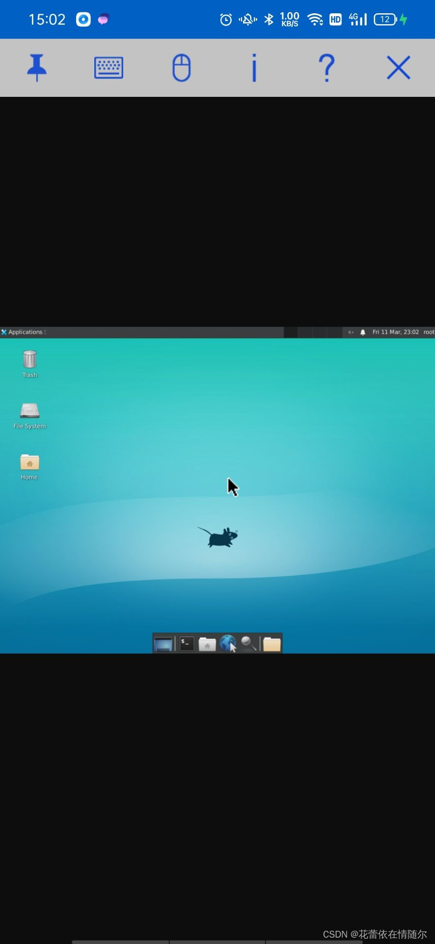Image resolution: width=435 pixels, height=944 pixels.
Task: Open the root user menu in panel
Action: click(429, 332)
